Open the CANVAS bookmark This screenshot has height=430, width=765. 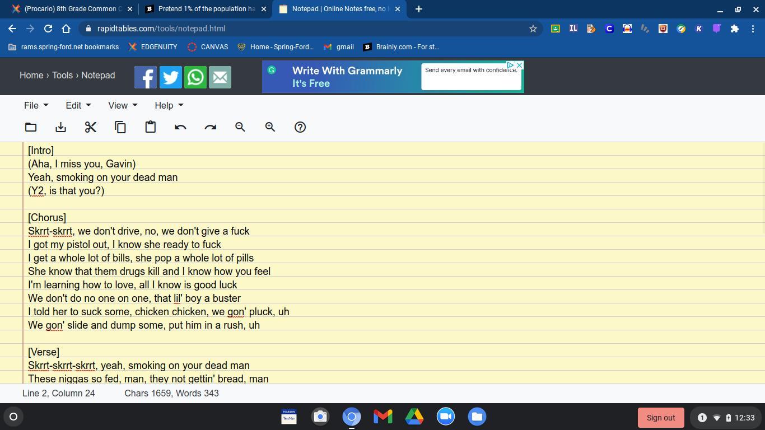pos(208,47)
